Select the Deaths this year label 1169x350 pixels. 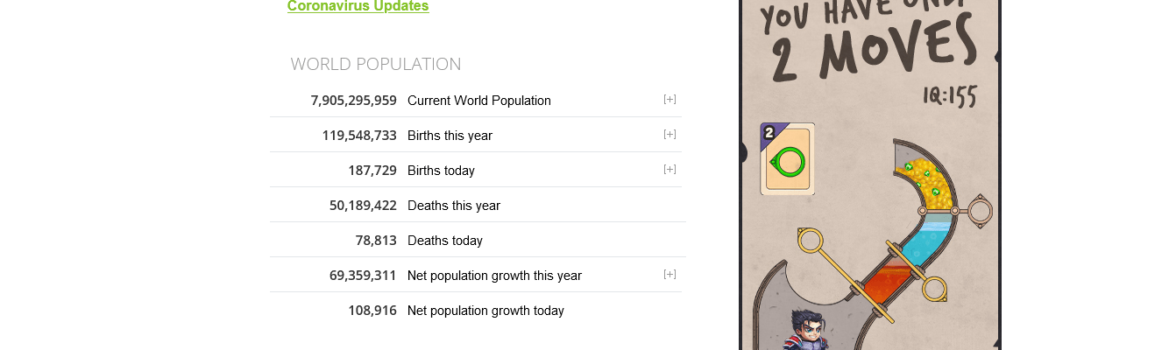click(x=453, y=206)
